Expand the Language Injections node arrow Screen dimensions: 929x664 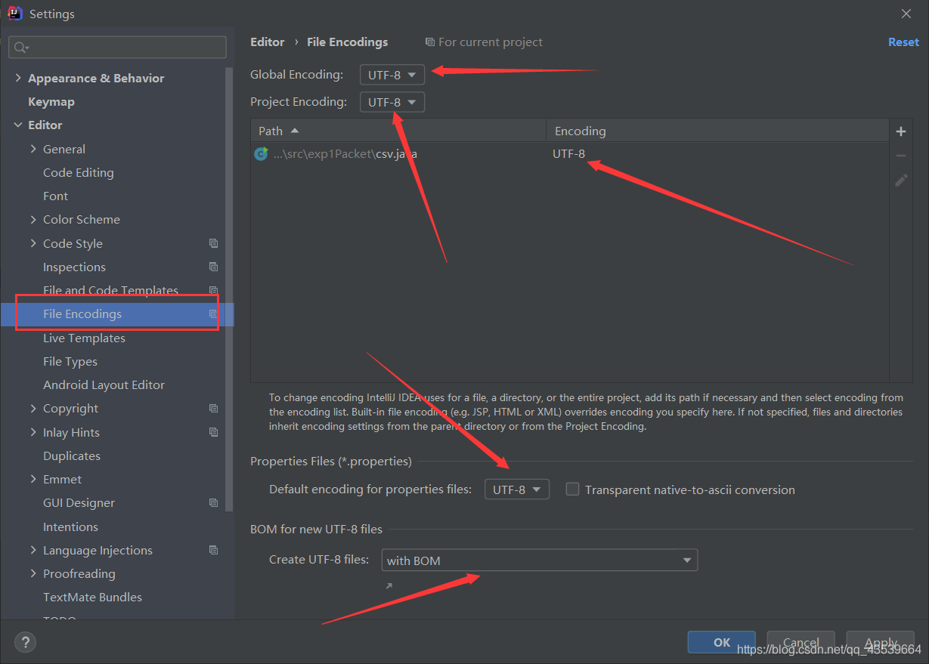(33, 550)
